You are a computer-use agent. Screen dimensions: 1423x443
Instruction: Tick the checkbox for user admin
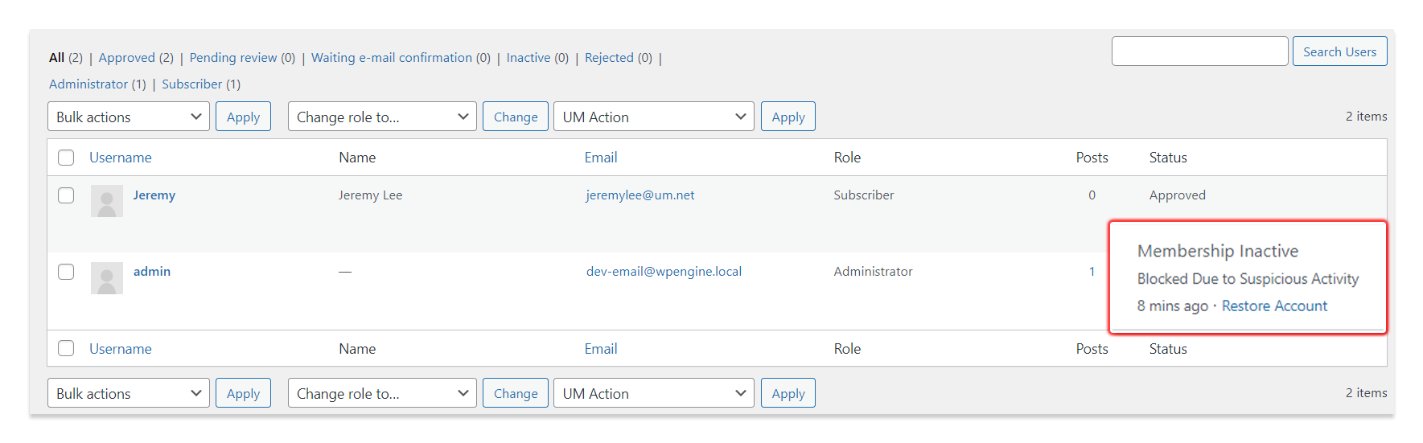click(66, 272)
